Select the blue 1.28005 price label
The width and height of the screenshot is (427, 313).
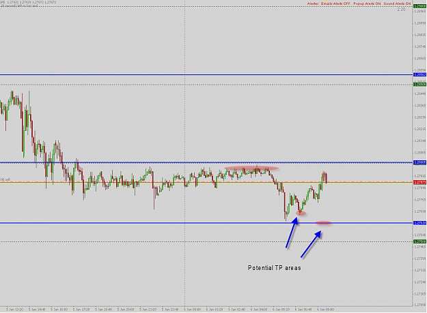[x=419, y=162]
